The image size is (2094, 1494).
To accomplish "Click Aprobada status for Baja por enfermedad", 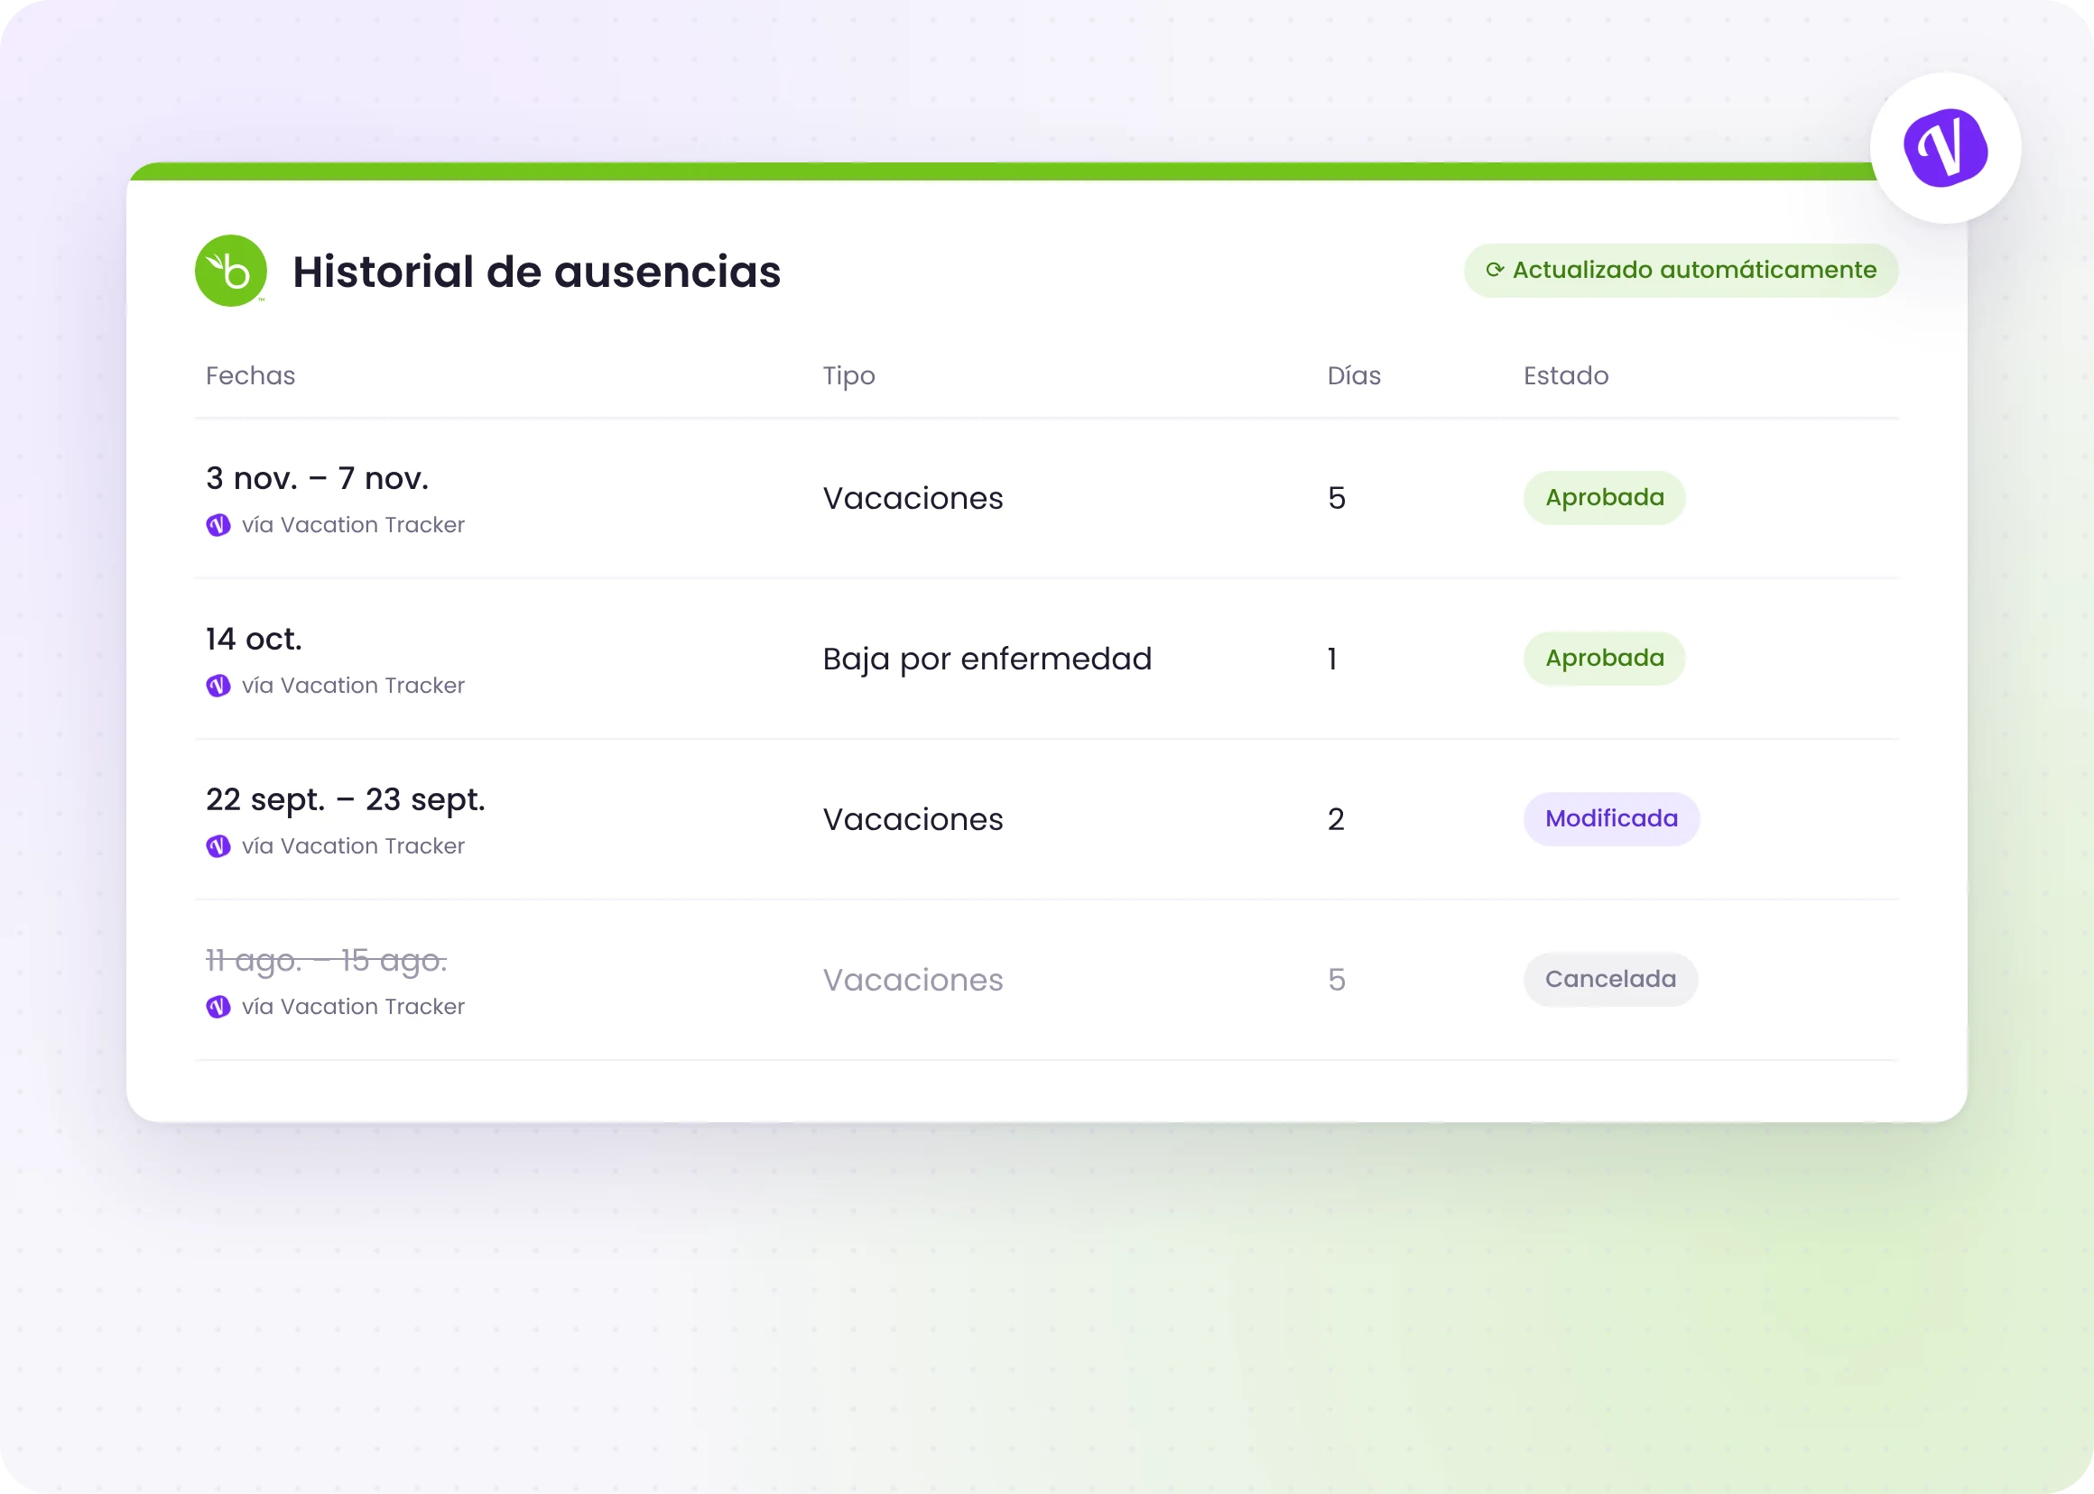I will click(1604, 659).
